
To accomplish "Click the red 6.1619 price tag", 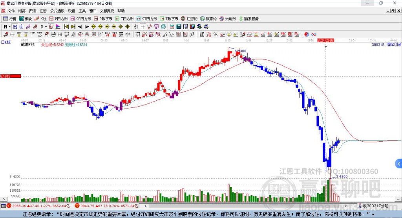I will [11, 76].
